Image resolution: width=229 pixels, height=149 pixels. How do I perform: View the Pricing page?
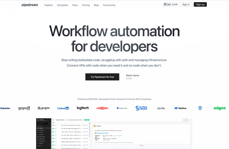click(86, 5)
